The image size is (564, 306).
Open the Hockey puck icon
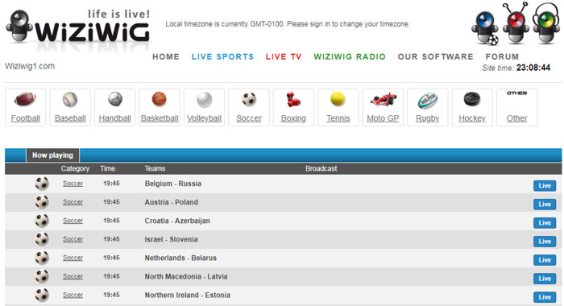(472, 99)
